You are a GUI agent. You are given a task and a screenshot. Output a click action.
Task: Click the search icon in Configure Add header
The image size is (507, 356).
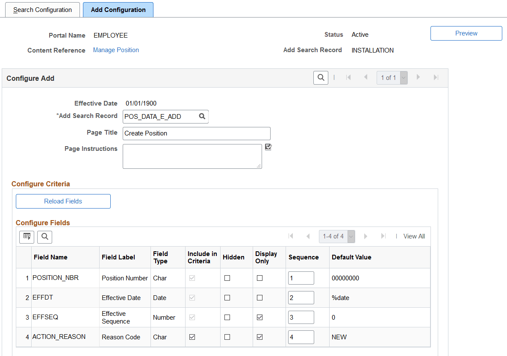click(321, 77)
